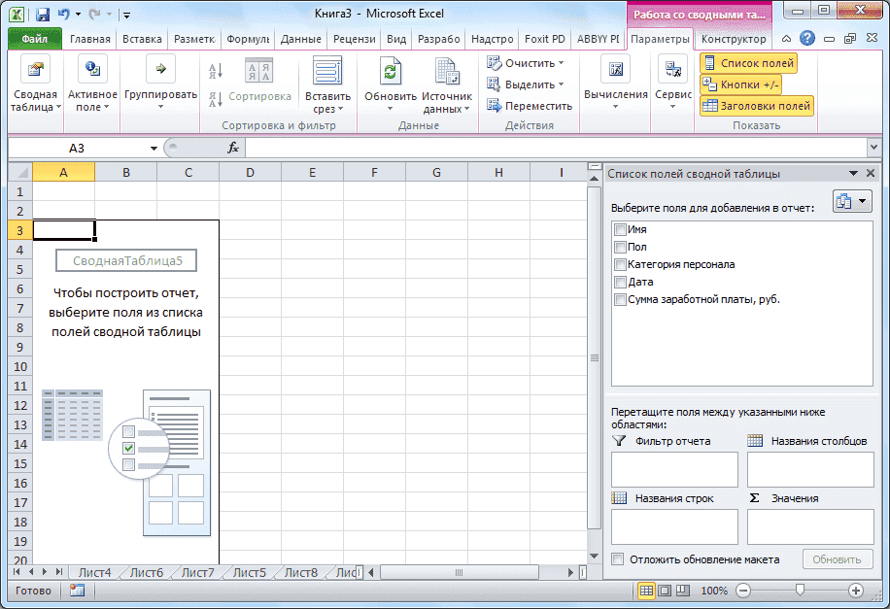Select the Лист5 sheet tab

(x=248, y=573)
